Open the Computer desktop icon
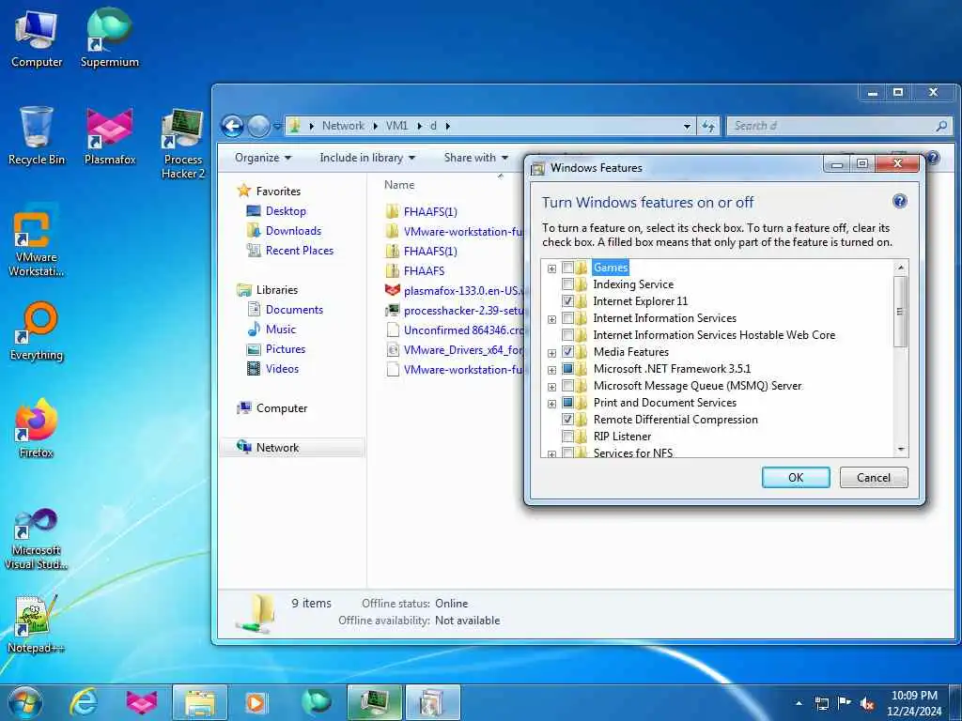This screenshot has height=721, width=962. (37, 38)
